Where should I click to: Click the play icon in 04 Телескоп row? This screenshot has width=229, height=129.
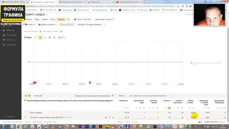[x=113, y=118]
